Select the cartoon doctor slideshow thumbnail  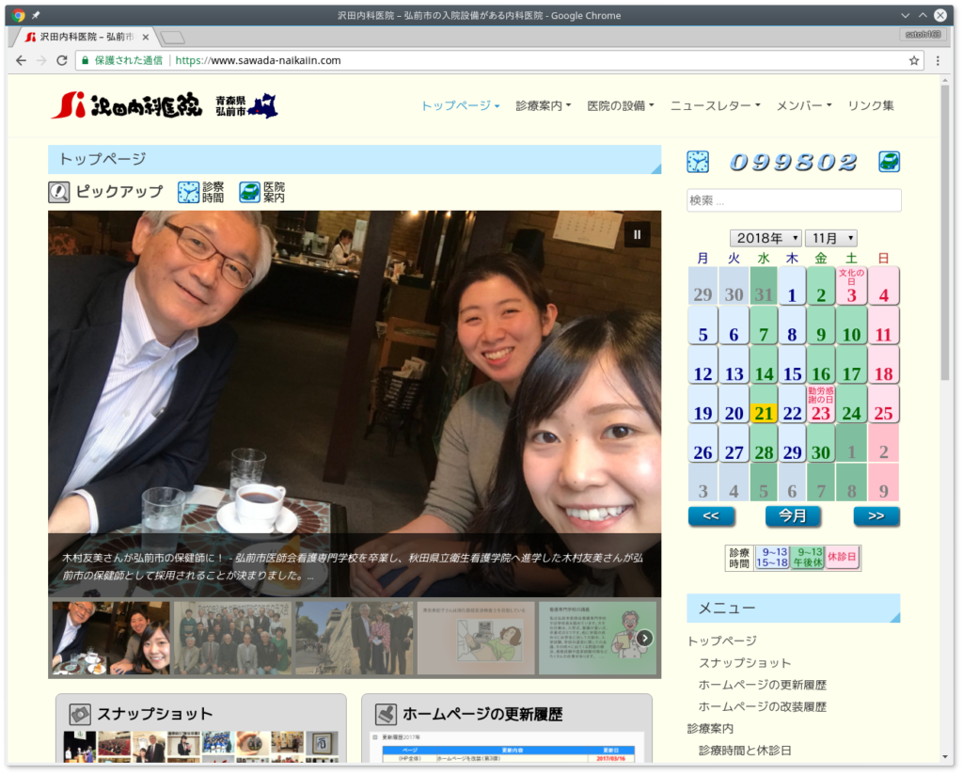click(x=597, y=638)
